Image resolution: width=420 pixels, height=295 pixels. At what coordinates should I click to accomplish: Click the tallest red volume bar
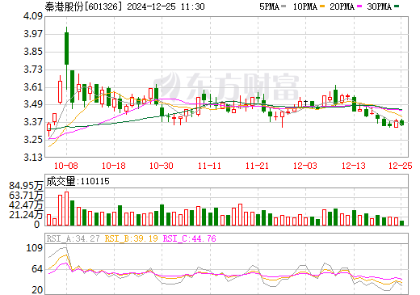[x=66, y=209]
